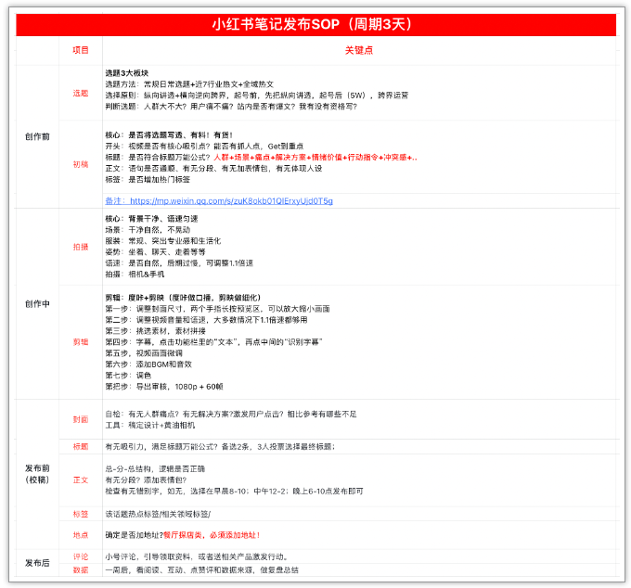Click the line 语速：是否自然，后期过慢

[179, 263]
